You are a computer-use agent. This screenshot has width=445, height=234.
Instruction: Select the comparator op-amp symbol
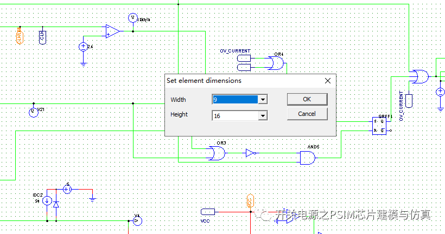[113, 31]
